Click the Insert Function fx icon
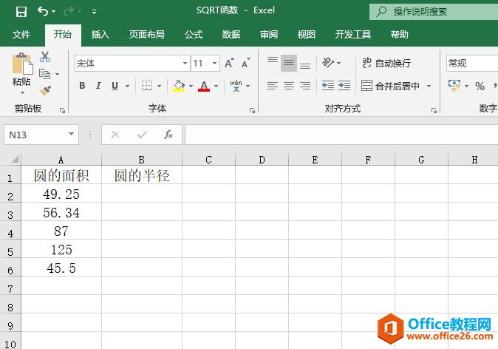Screen dimensions: 498x349 (x=168, y=135)
